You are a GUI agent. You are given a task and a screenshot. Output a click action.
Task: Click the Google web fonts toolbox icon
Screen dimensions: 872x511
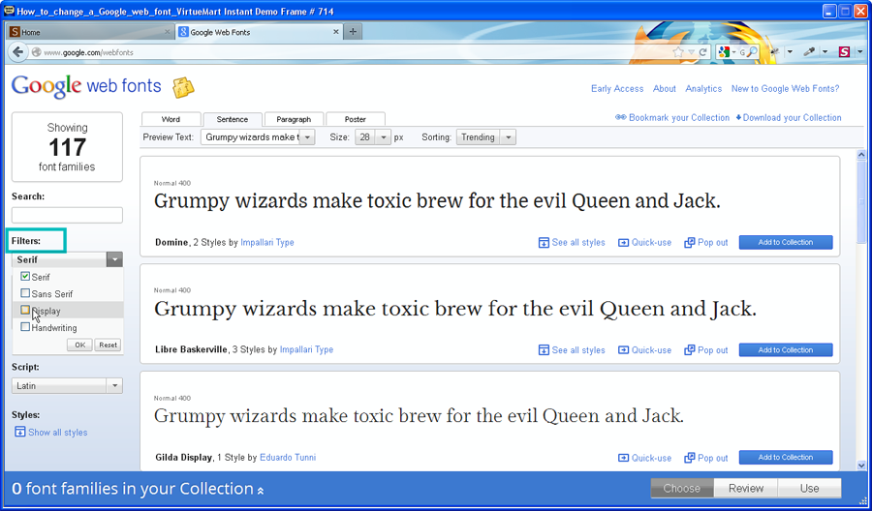183,88
